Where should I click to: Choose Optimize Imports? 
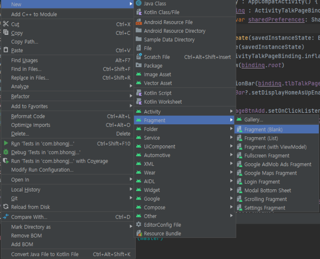tap(67, 125)
